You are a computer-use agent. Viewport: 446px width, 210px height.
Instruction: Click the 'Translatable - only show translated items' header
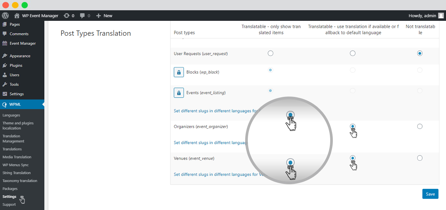(271, 29)
